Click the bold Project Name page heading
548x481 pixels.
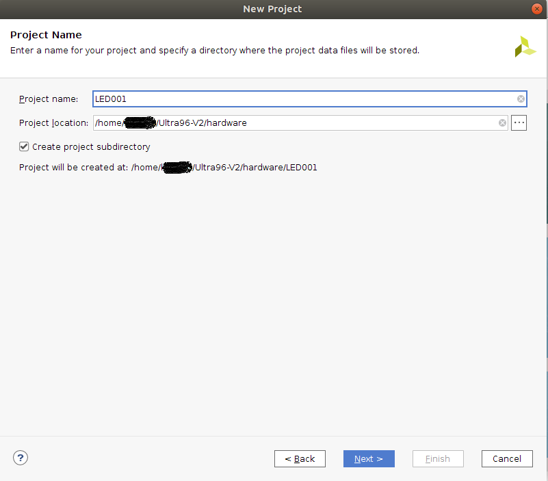coord(46,35)
